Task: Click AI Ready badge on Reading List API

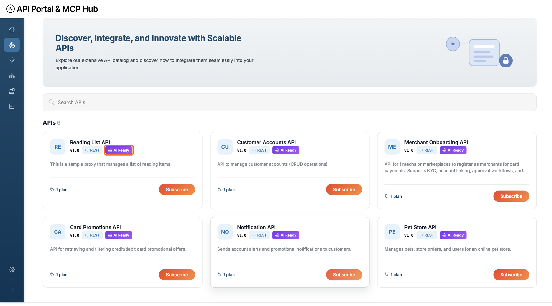Action: (x=119, y=150)
